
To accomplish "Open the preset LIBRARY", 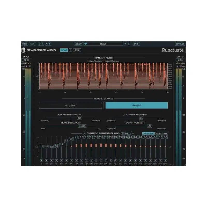I will click(x=78, y=44).
